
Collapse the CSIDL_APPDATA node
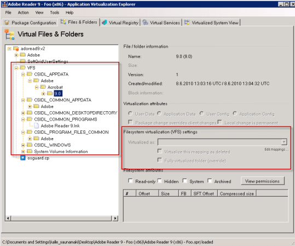pyautogui.click(x=23, y=75)
